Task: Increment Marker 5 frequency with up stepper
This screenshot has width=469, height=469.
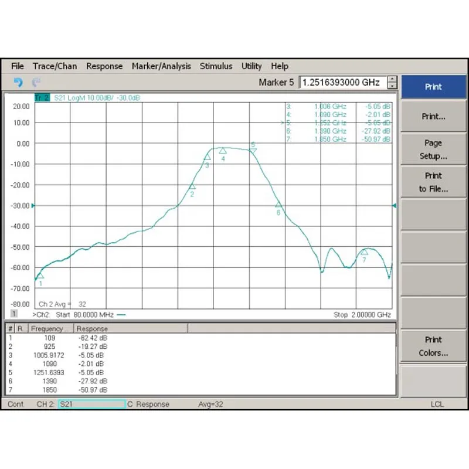Action: 392,79
